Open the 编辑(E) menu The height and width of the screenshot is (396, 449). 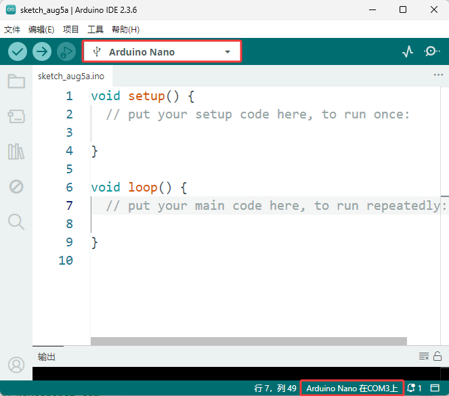coord(41,30)
